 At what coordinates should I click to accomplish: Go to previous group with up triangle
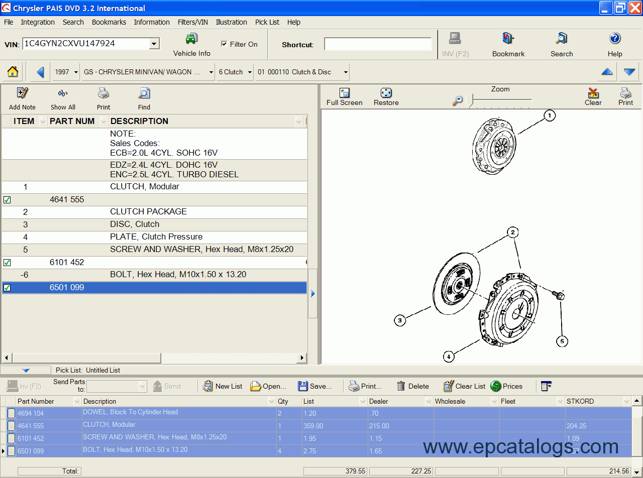coord(607,72)
